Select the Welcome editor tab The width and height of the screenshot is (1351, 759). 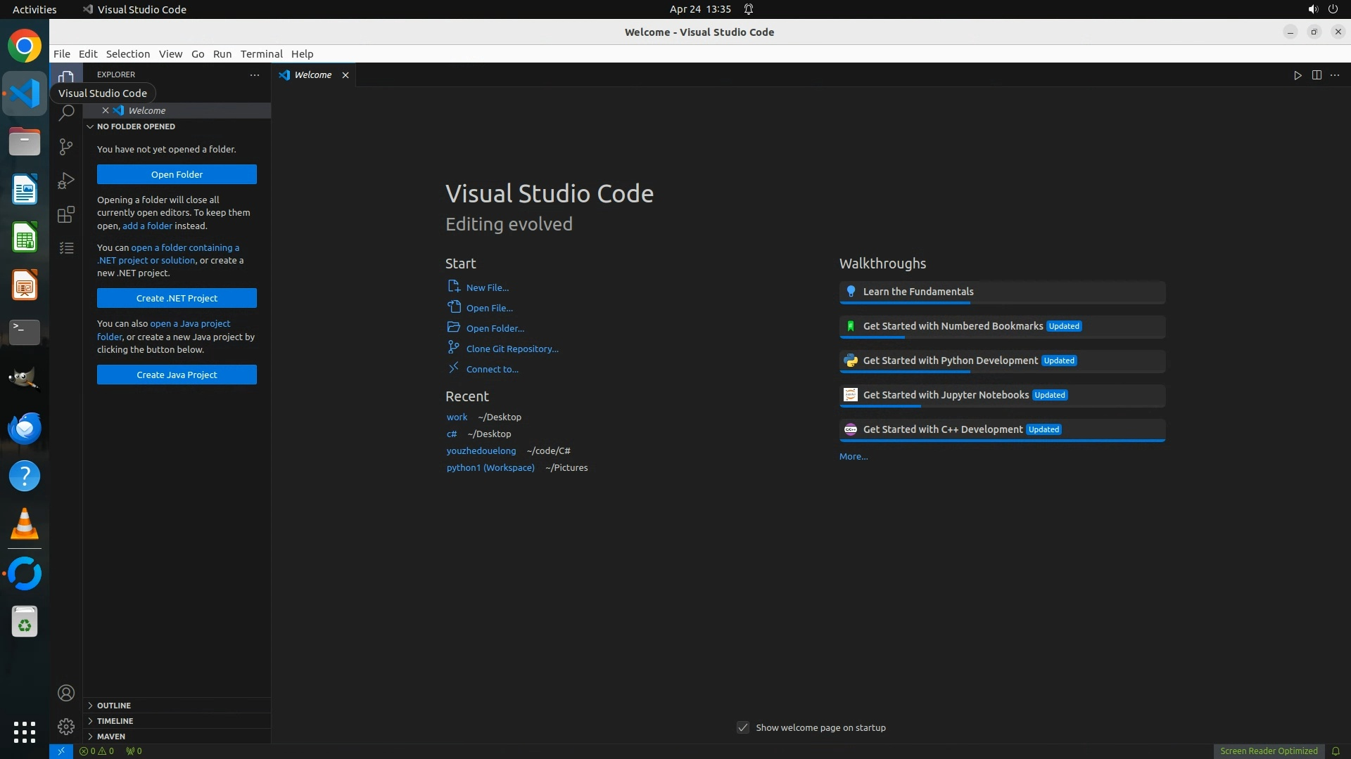click(312, 74)
